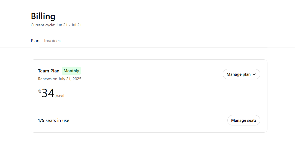Select the Jun 21 - Jul 21 date range
Viewport: 295px width, 168px height.
(x=69, y=25)
